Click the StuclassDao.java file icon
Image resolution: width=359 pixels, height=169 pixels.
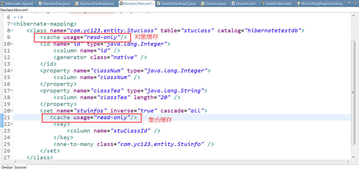point(40,4)
